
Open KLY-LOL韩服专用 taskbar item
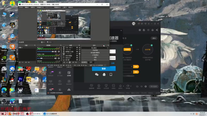point(50,114)
